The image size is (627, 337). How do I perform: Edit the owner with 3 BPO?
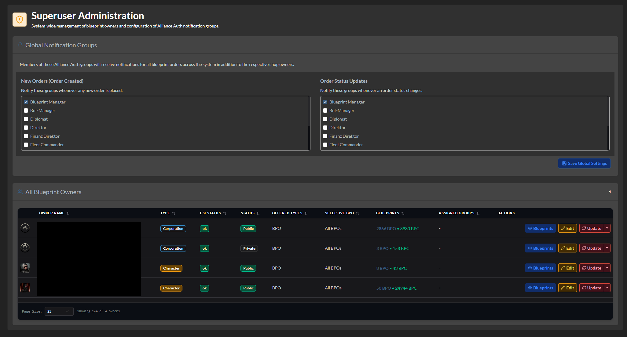[567, 248]
